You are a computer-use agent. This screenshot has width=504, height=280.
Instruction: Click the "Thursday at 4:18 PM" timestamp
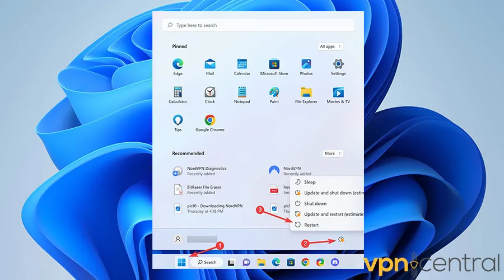coord(205,211)
